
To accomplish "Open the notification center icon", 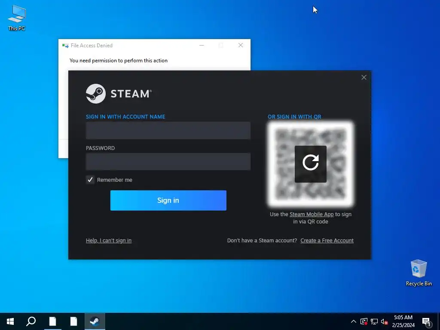I will coord(427,322).
